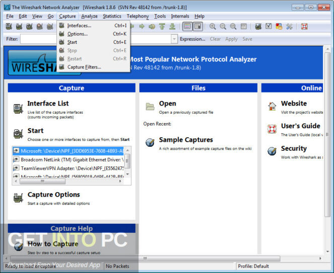Click the User's Guide lifebuoy icon
This screenshot has height=273, width=334.
point(272,129)
